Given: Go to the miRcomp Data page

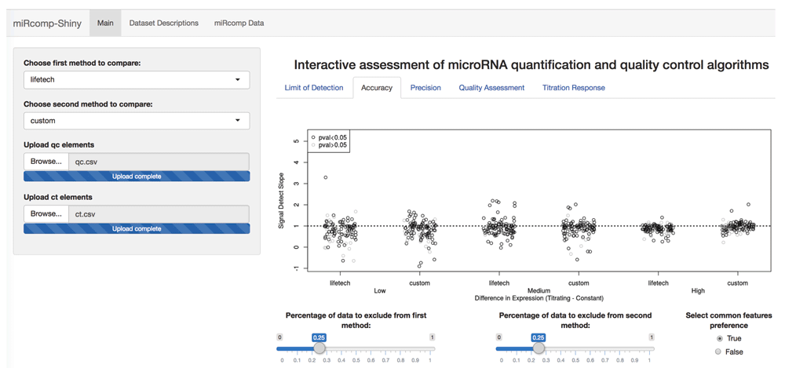Looking at the screenshot, I should coord(239,23).
